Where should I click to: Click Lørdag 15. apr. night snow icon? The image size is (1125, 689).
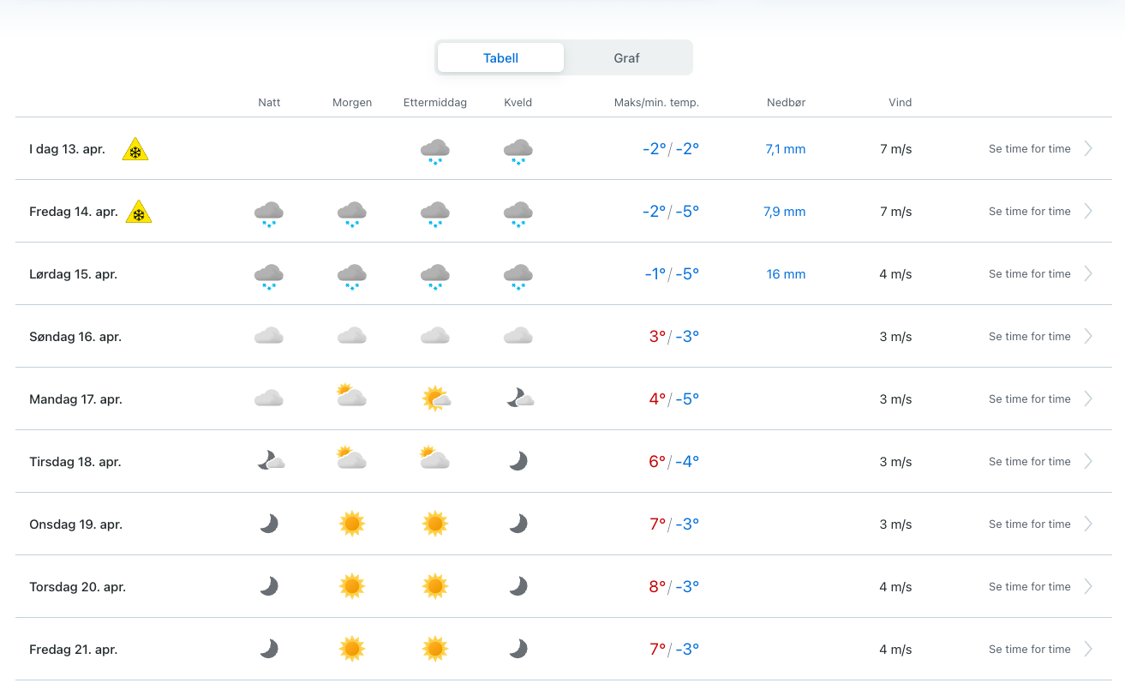[x=269, y=274]
